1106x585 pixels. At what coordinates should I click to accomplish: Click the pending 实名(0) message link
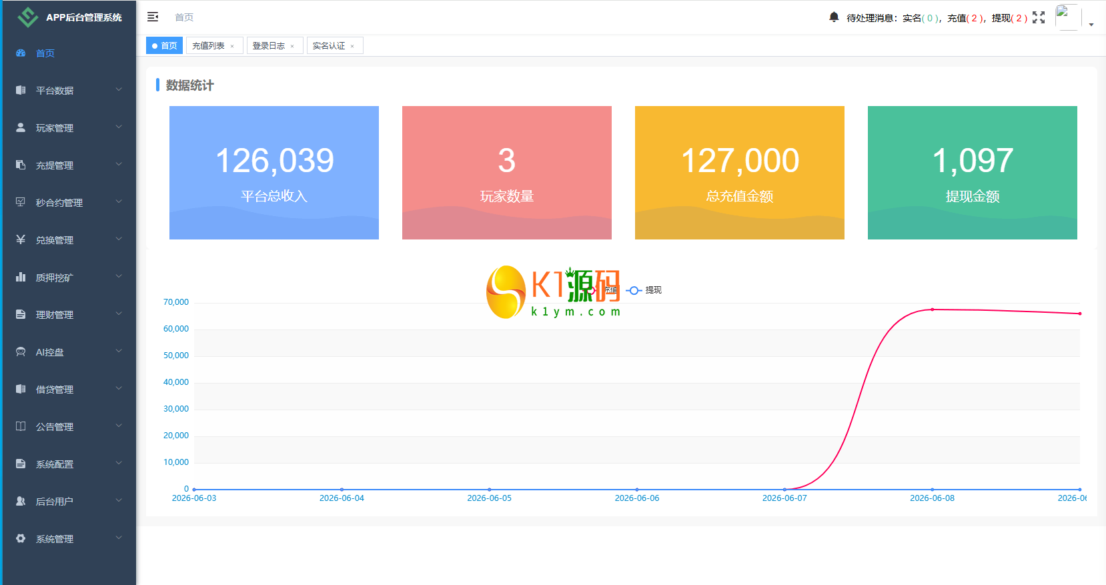tap(922, 18)
